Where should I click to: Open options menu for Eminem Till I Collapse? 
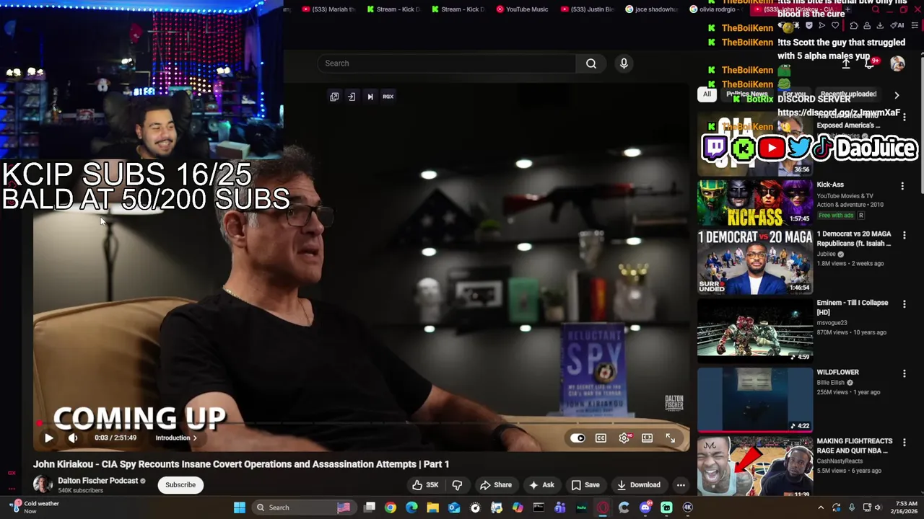click(905, 304)
